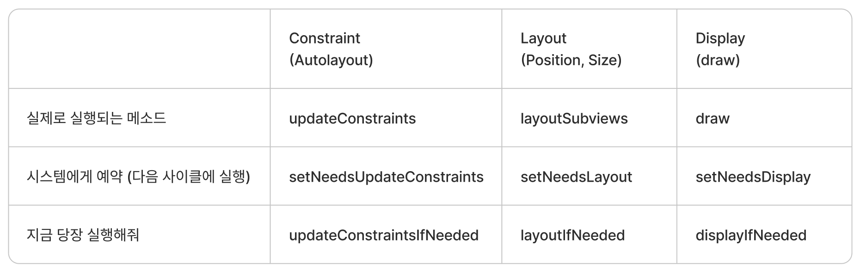Click the empty top-left header cell
860x272 pixels.
pyautogui.click(x=139, y=49)
